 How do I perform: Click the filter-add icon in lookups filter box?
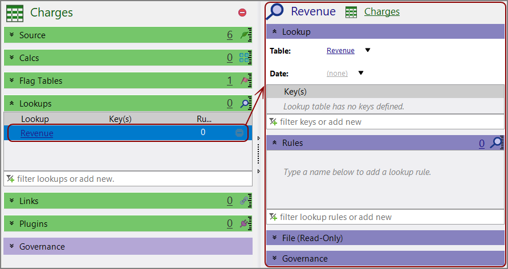point(11,179)
